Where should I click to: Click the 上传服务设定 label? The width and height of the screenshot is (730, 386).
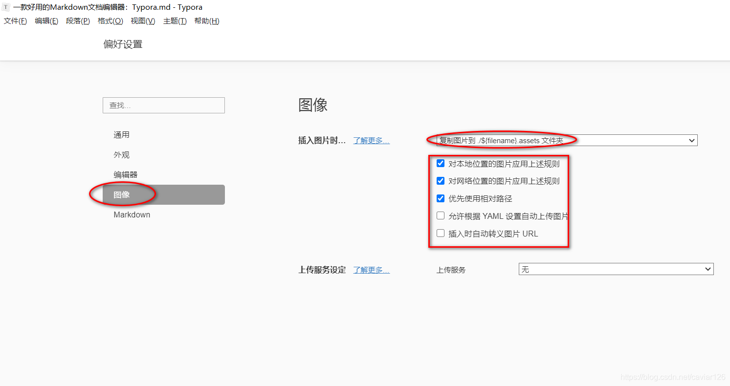coord(322,270)
